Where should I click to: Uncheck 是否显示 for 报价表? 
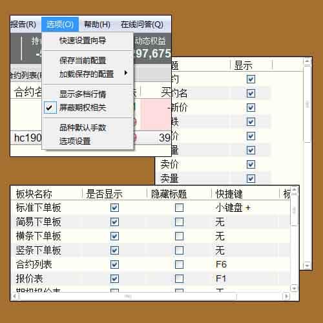114,279
